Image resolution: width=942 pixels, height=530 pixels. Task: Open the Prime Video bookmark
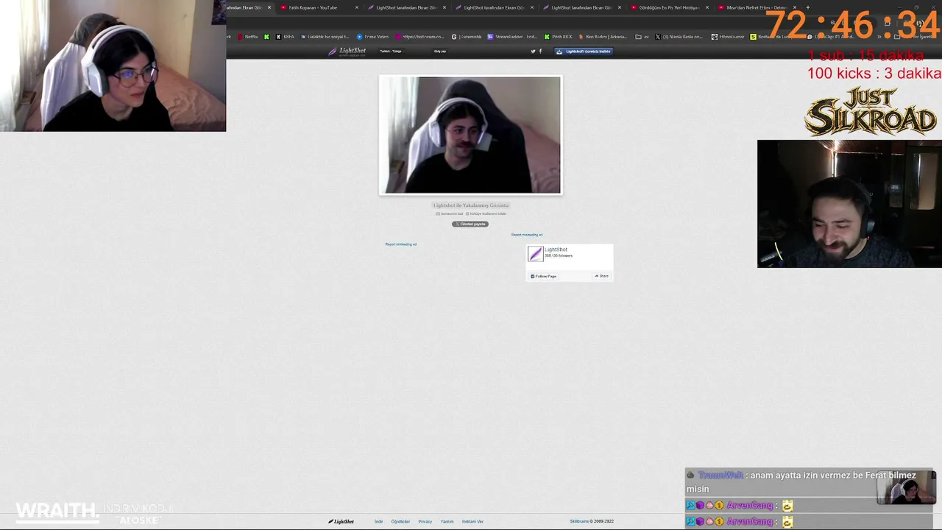pos(372,37)
